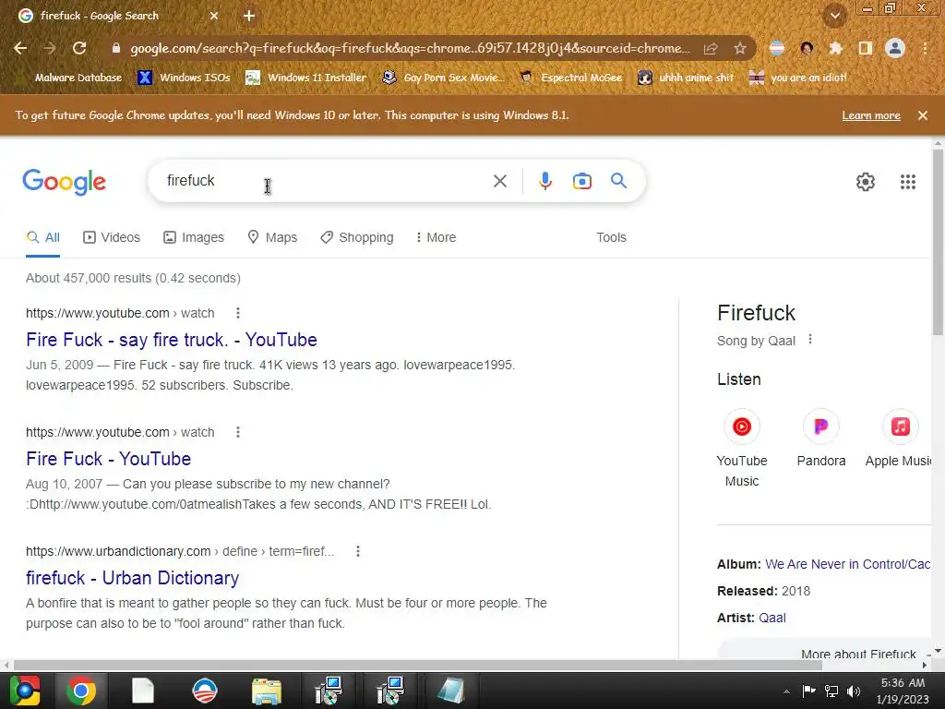Open the album link We Are Never in Control
Screen dimensions: 945x709
coord(848,564)
